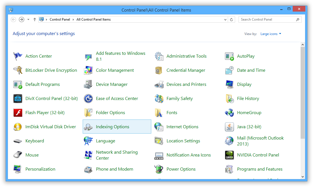The image size is (313, 187).
Task: Refresh the Control Panel view
Action: 231,19
